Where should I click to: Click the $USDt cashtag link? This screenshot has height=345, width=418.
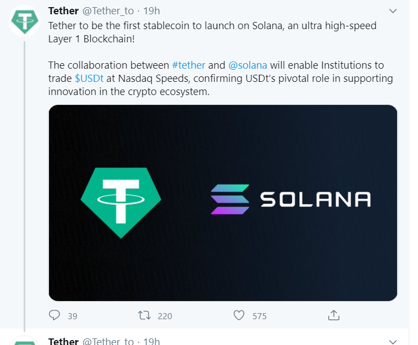click(89, 79)
